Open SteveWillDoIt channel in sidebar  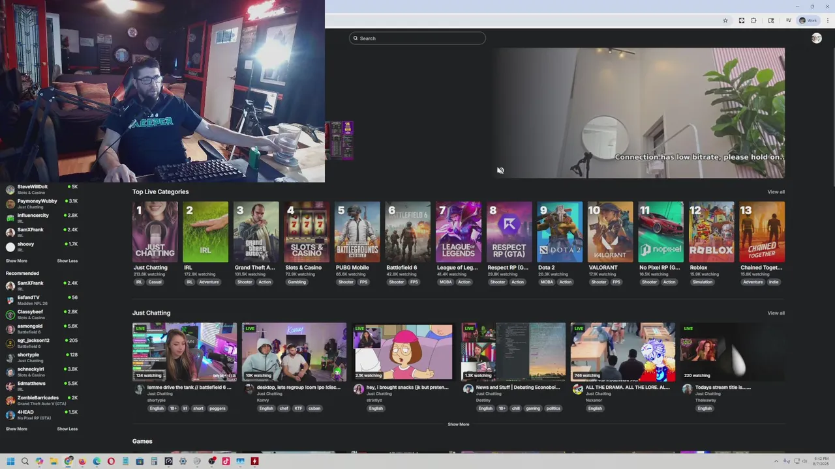pyautogui.click(x=40, y=189)
